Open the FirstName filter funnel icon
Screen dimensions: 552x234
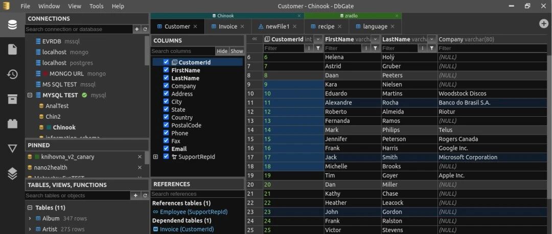pyautogui.click(x=375, y=48)
